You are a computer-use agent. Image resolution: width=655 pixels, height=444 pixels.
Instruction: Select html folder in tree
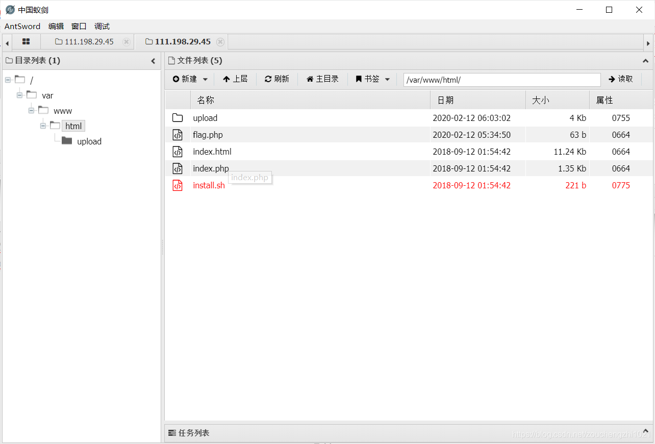pos(73,126)
